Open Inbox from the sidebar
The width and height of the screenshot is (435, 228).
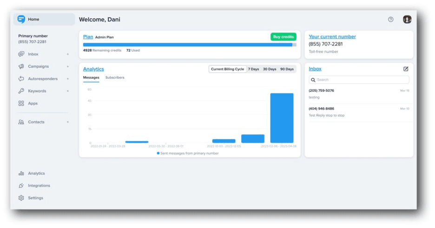[x=33, y=54]
